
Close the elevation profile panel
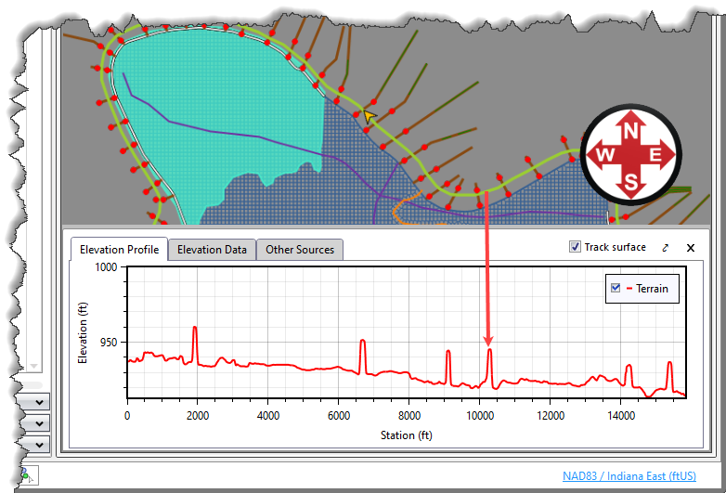click(x=691, y=248)
